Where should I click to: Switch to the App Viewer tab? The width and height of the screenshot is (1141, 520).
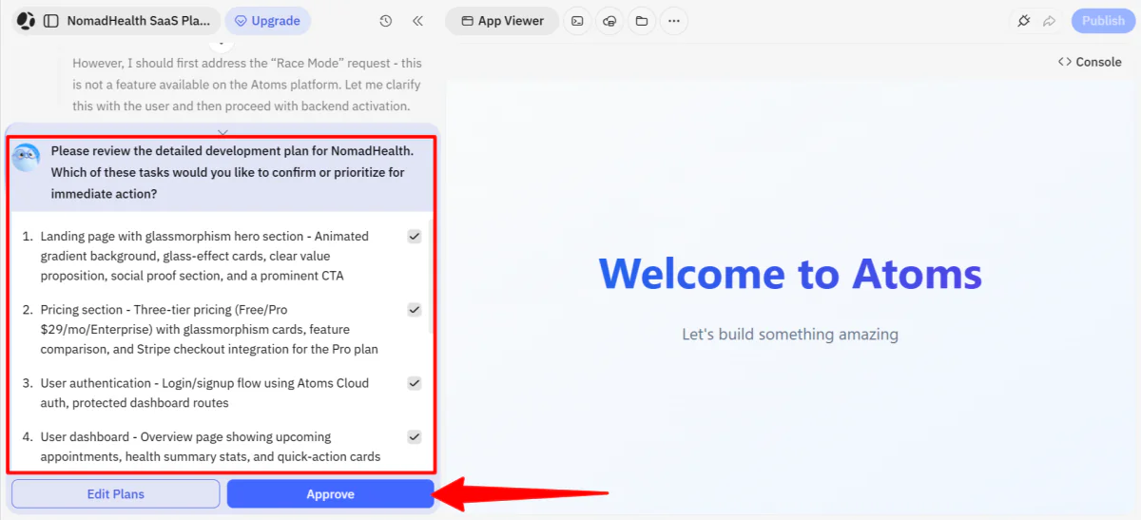coord(501,21)
